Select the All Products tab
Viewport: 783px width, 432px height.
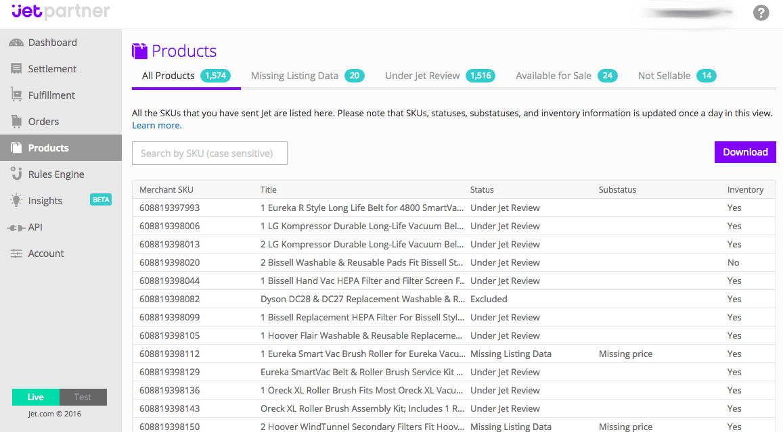coord(186,76)
